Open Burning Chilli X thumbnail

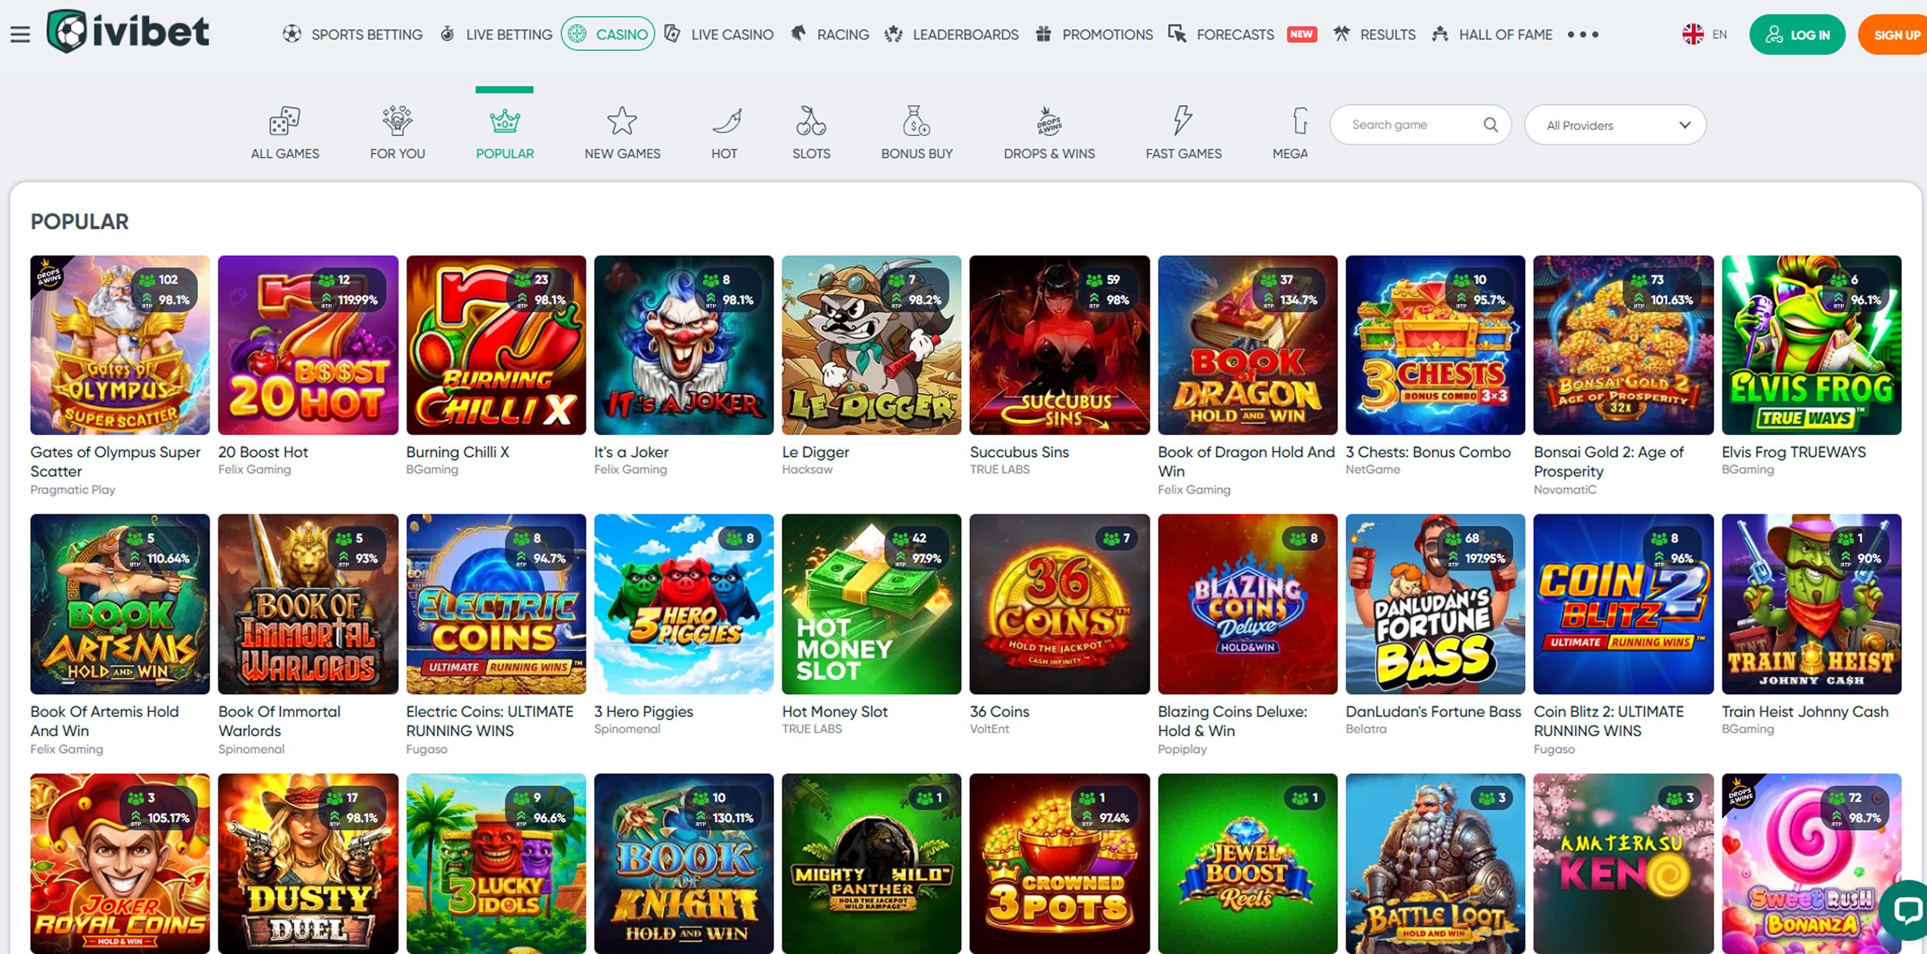[496, 345]
